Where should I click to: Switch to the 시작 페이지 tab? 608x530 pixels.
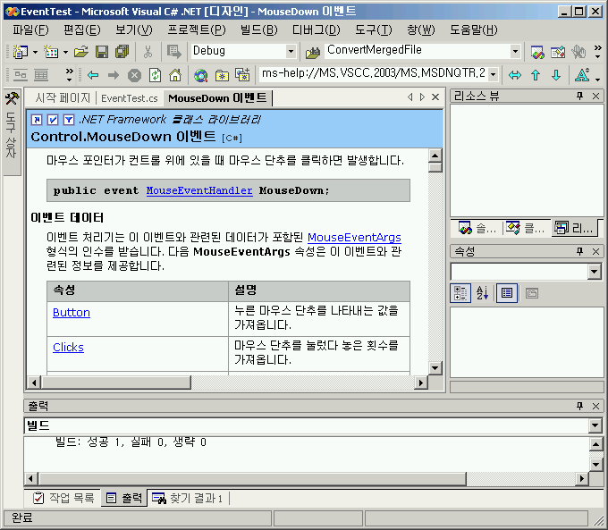coord(63,97)
